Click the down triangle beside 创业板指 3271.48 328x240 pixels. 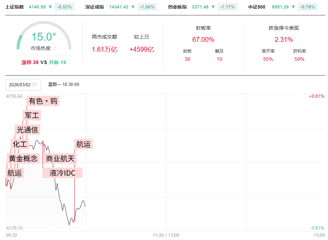click(x=213, y=7)
